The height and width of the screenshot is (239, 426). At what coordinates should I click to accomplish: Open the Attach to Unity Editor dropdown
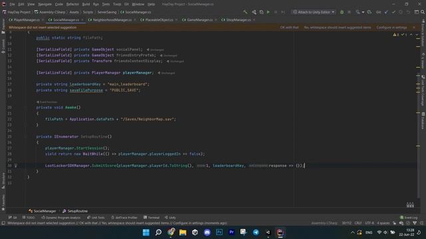click(x=314, y=12)
